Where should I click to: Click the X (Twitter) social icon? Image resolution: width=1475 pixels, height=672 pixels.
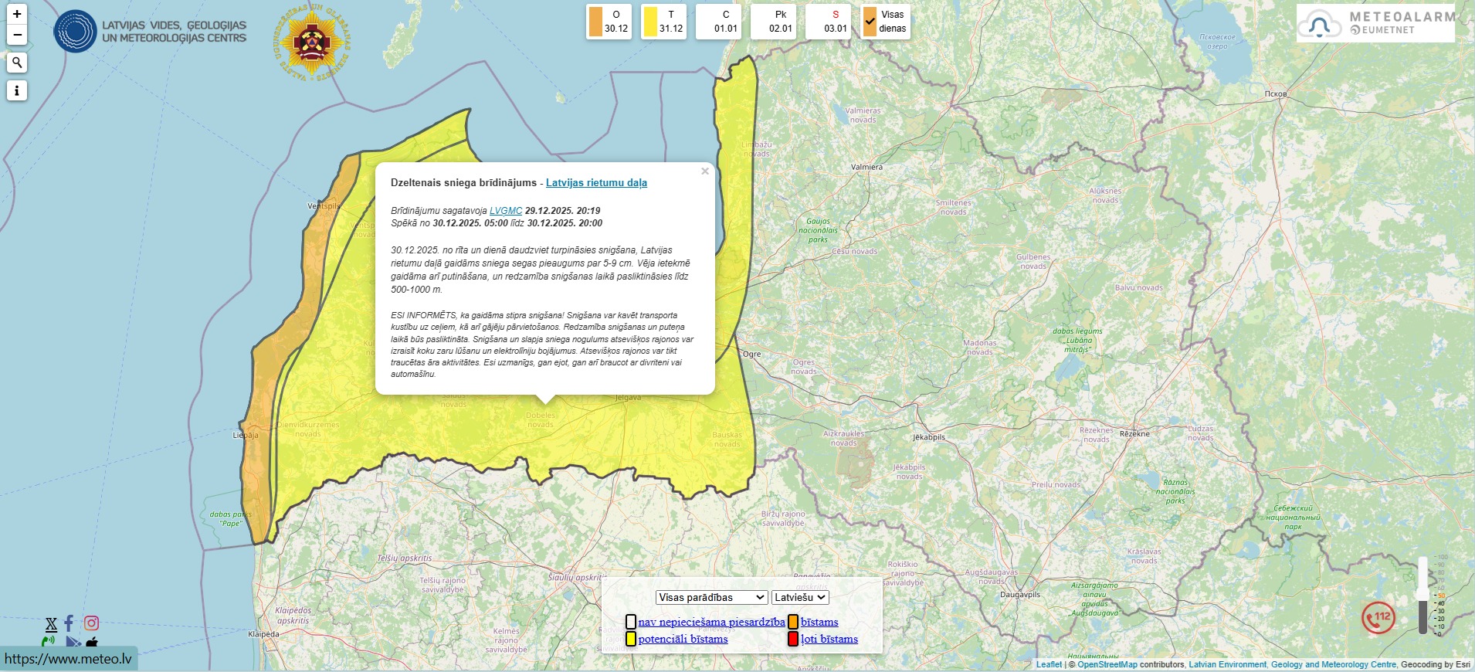tap(51, 624)
